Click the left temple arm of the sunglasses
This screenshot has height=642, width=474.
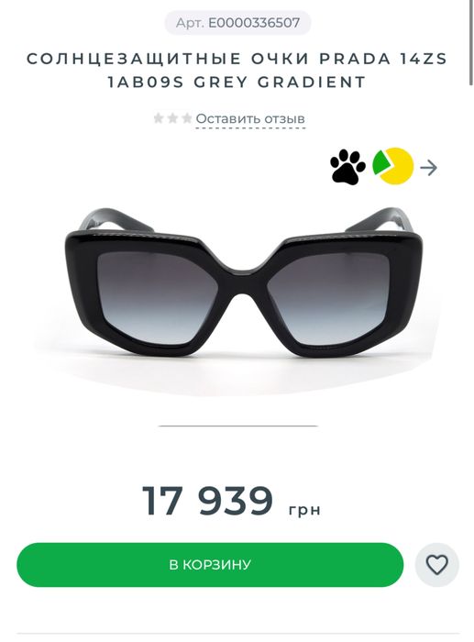click(x=116, y=221)
